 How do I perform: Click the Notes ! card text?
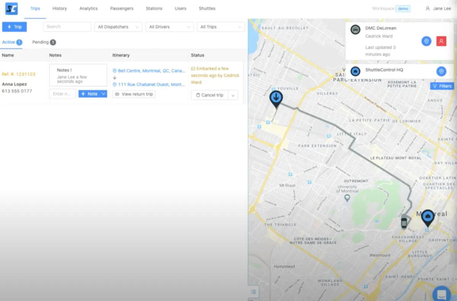pyautogui.click(x=78, y=75)
